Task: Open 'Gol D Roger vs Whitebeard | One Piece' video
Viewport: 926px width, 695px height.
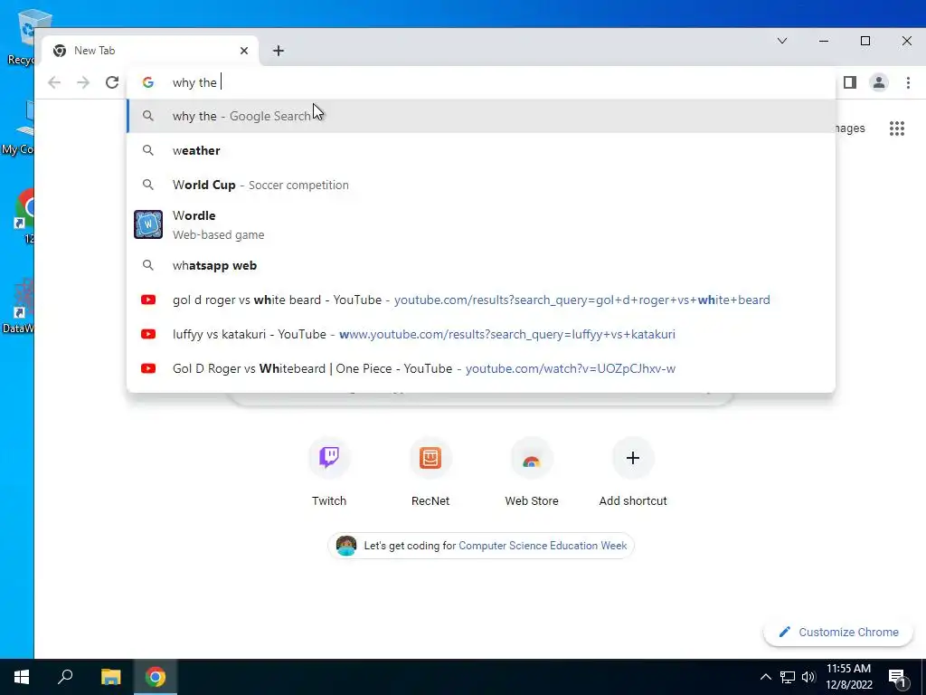Action: click(x=481, y=368)
